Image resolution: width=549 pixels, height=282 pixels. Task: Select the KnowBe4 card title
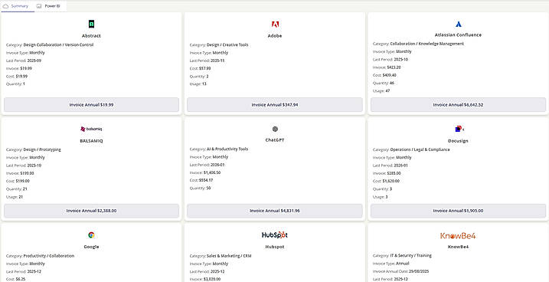coord(458,247)
